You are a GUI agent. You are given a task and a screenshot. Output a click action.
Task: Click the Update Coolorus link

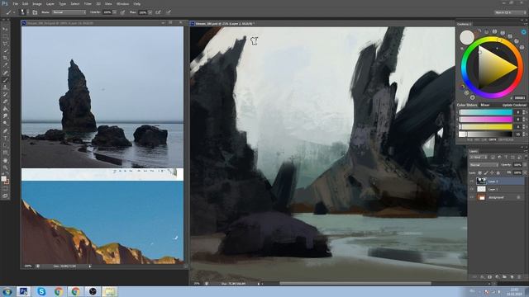[514, 105]
